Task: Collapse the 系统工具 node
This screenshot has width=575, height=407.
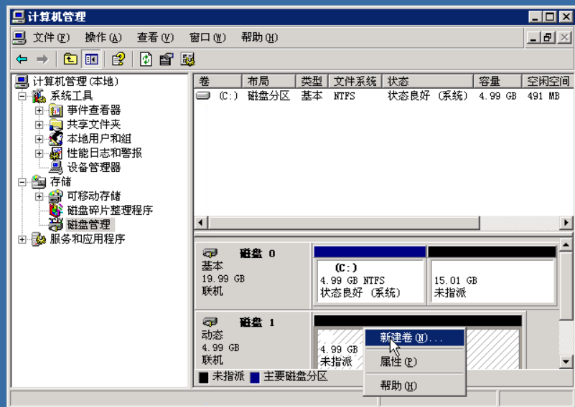Action: point(22,96)
